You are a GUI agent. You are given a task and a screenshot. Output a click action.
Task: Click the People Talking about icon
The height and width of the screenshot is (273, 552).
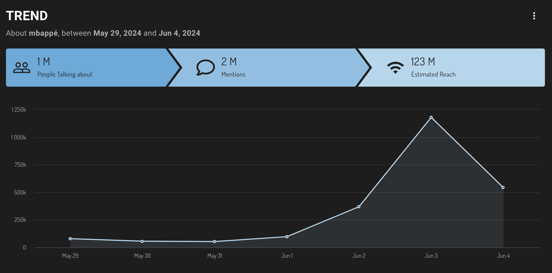coord(22,68)
